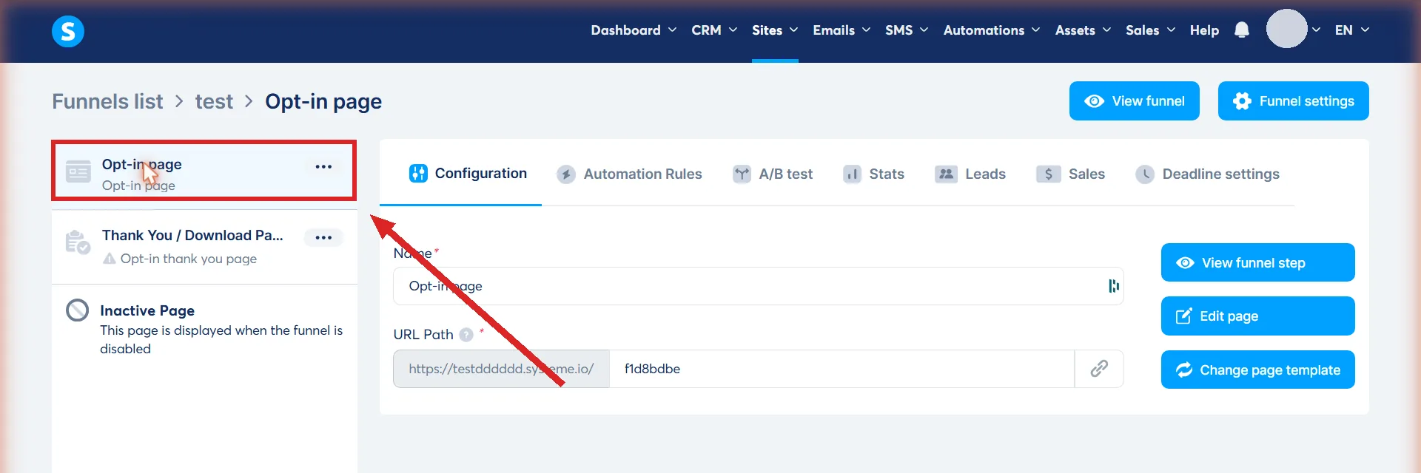Expand the CRM menu
This screenshot has width=1421, height=473.
pyautogui.click(x=714, y=30)
